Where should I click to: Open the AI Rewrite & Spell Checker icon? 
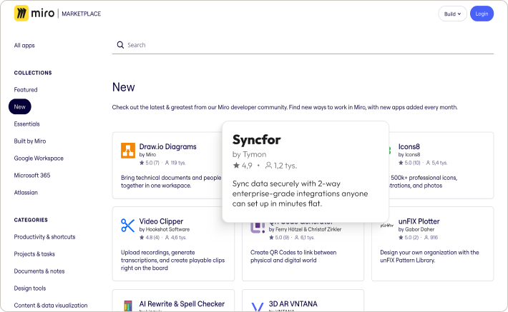click(x=128, y=306)
